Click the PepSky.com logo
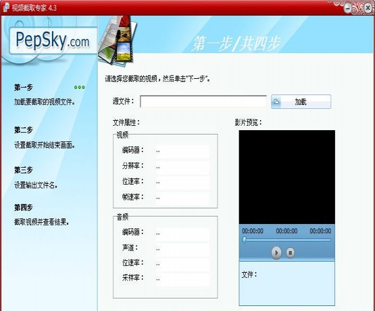This screenshot has width=375, height=311. (x=52, y=42)
